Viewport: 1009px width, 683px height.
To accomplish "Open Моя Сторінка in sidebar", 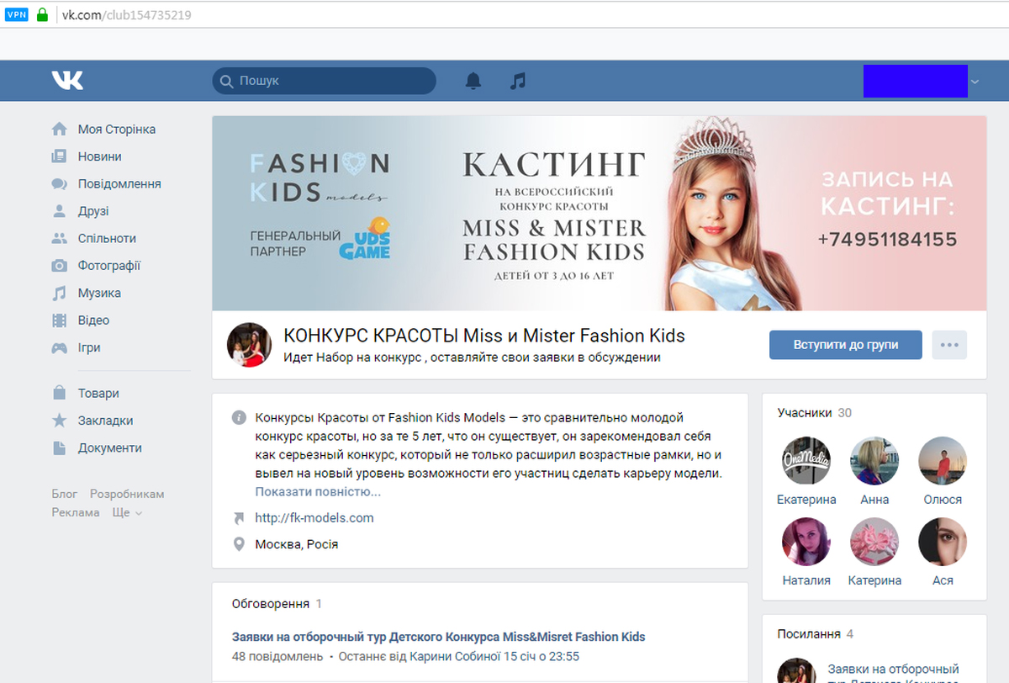I will pos(117,130).
